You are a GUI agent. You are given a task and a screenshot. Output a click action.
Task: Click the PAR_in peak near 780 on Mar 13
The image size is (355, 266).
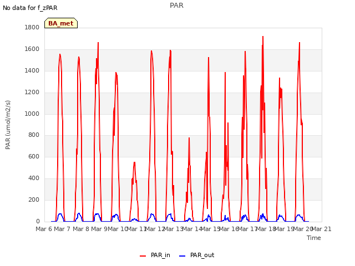(189, 138)
